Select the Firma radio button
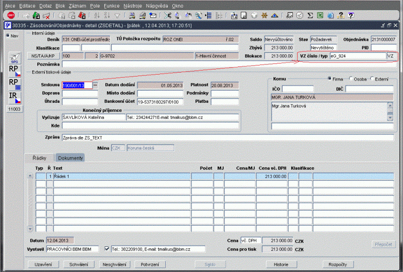403x272 pixels. (329, 79)
